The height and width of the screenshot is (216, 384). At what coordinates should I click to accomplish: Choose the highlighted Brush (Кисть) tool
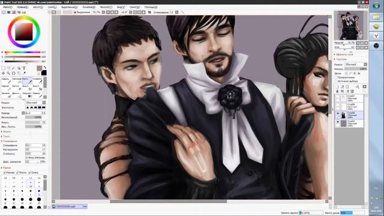point(27,80)
